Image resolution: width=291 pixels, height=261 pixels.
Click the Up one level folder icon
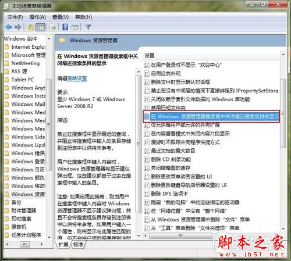coord(30,27)
